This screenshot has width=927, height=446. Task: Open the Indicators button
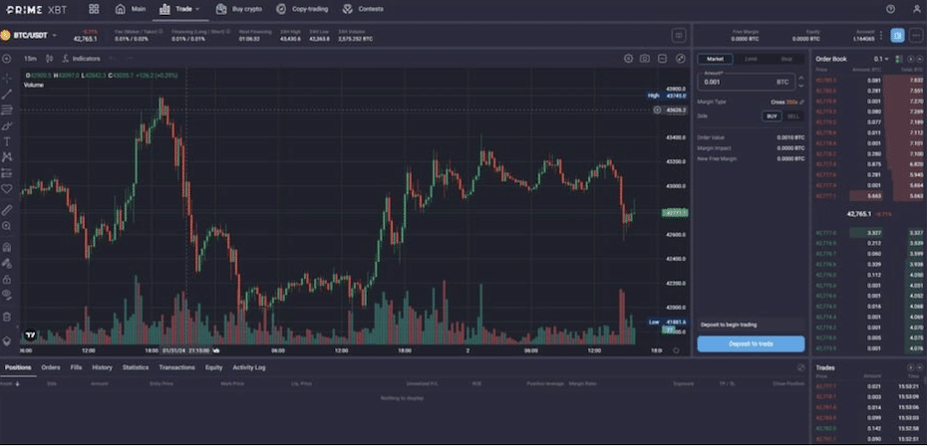click(x=82, y=59)
